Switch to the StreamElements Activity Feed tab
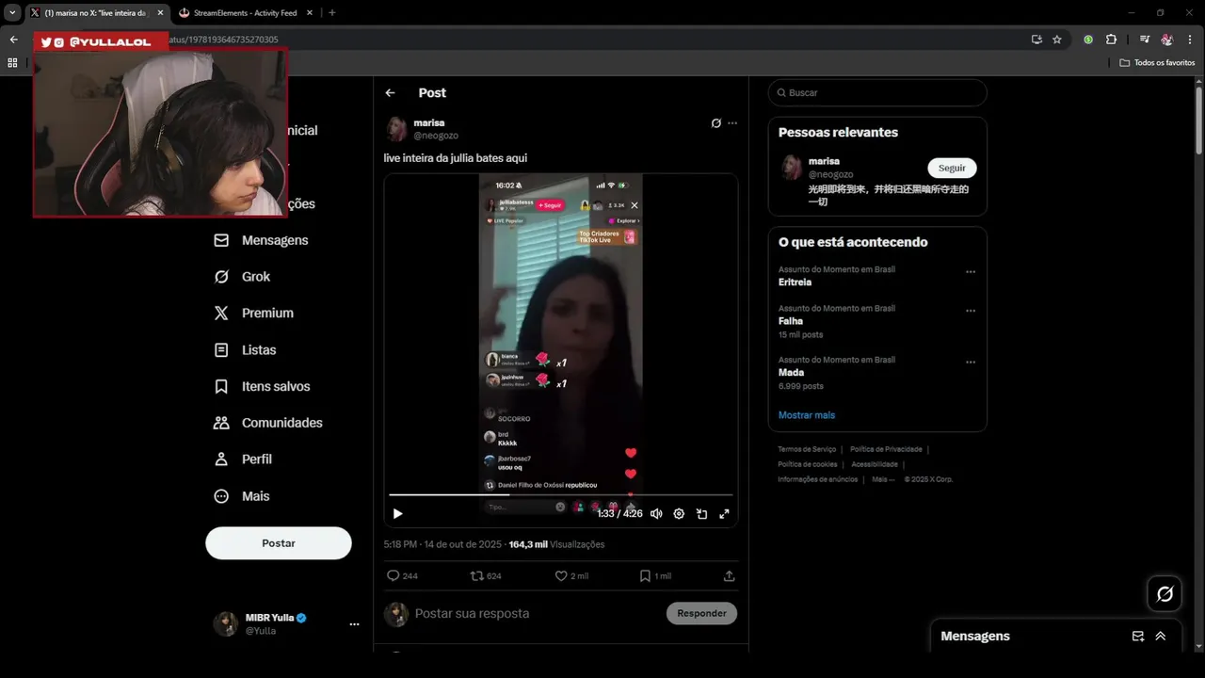1205x678 pixels. tap(244, 12)
